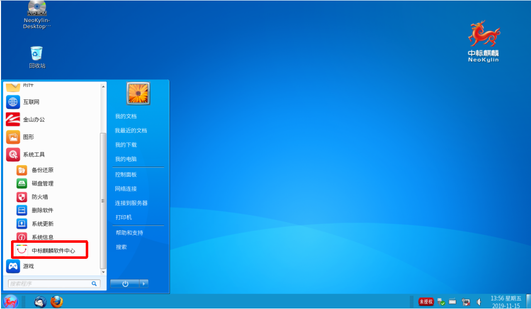Open the keyboard tray icon
The image size is (531, 309).
(452, 301)
